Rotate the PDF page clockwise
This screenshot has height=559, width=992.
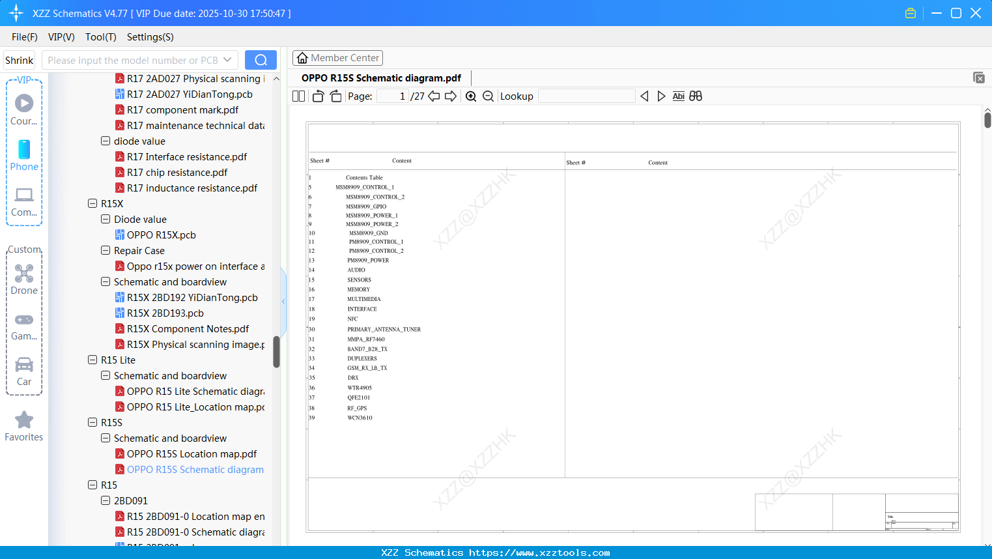coord(335,96)
